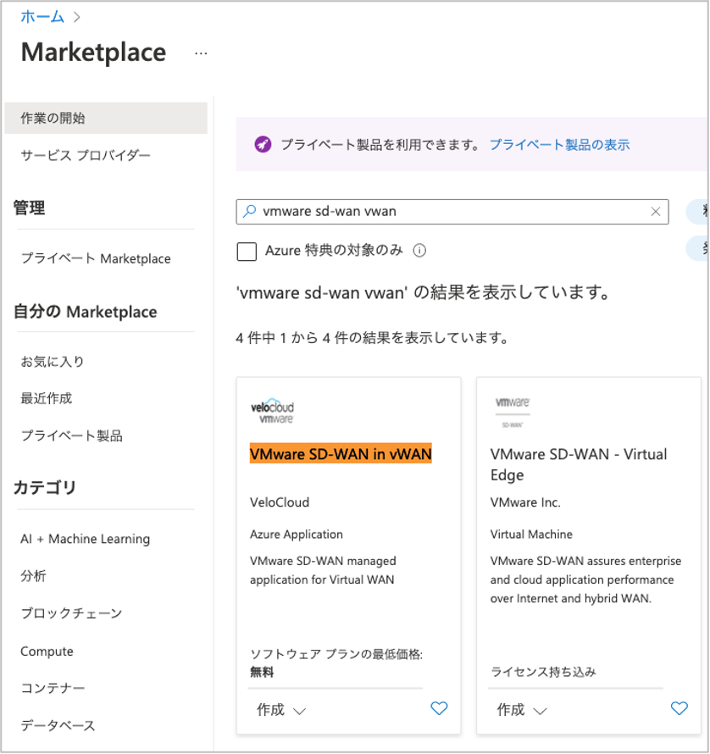Expand 作成 dropdown on Virtual Edge card
The width and height of the screenshot is (710, 754).
(x=521, y=710)
